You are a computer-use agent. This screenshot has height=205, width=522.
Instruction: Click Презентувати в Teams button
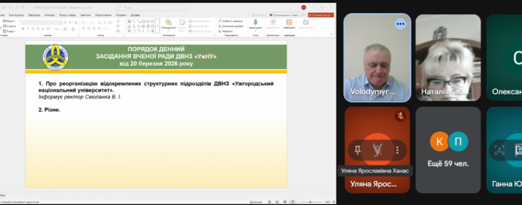point(284,15)
